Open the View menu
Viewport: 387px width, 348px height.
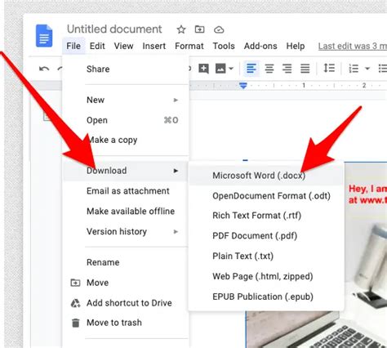(x=123, y=46)
